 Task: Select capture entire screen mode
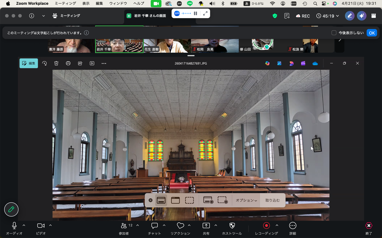point(161,200)
